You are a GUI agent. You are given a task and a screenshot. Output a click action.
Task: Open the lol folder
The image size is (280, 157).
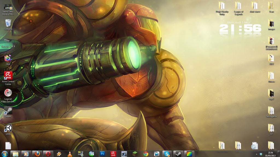pos(271,130)
